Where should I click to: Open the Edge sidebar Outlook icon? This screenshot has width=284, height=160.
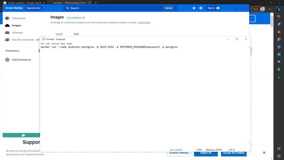tap(279, 54)
